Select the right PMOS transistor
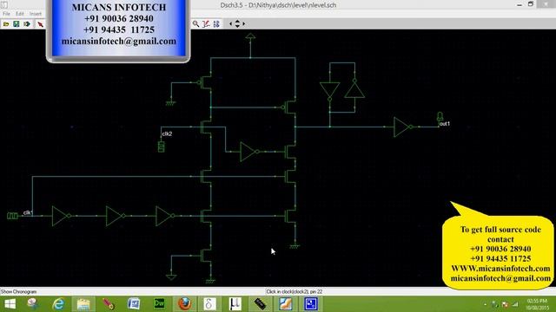556x312 pixels. (x=290, y=107)
